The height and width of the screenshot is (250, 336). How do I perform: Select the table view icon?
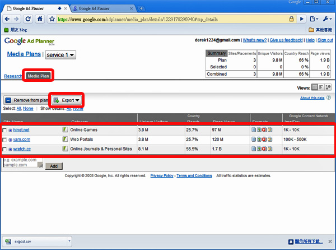315,87
